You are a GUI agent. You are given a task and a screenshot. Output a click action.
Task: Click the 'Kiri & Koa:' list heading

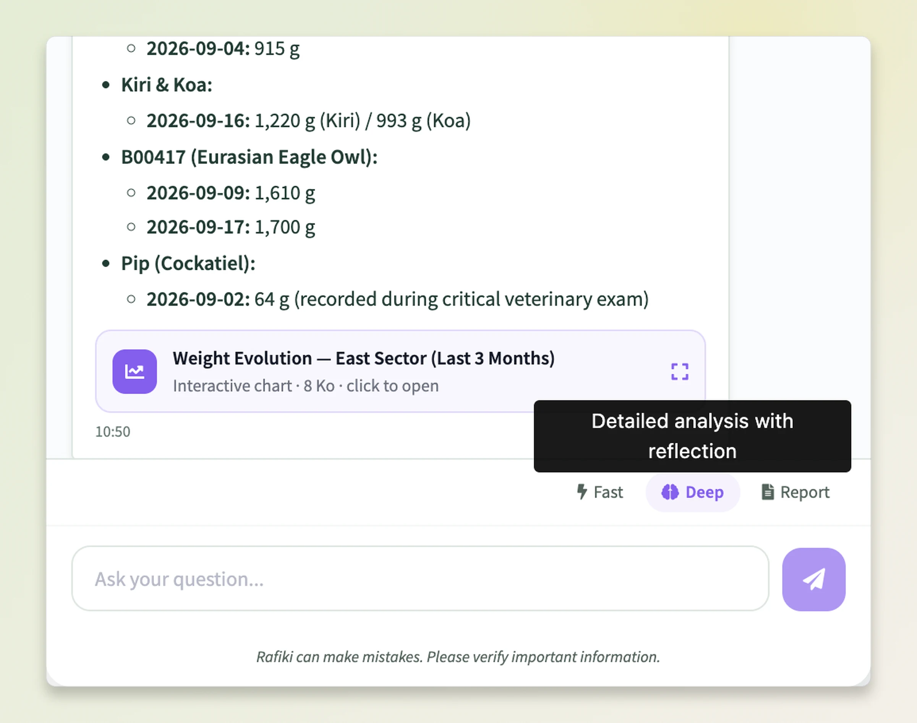tap(167, 85)
